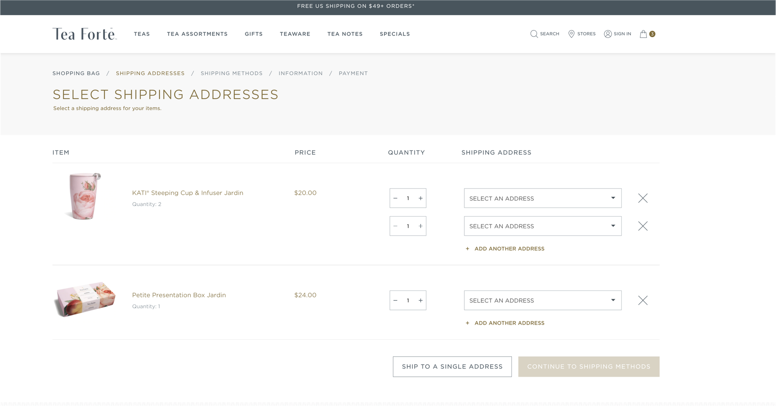776x406 pixels.
Task: Open the Teas menu
Action: (142, 34)
